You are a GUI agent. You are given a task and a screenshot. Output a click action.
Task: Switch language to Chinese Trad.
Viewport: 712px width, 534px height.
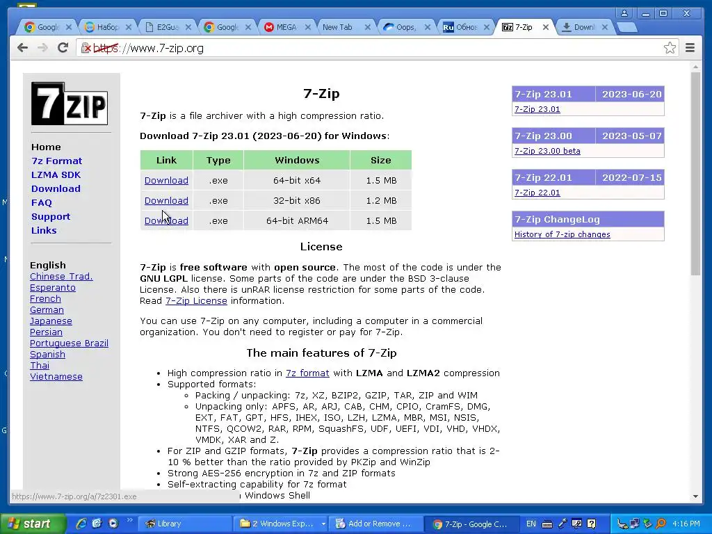pyautogui.click(x=61, y=277)
